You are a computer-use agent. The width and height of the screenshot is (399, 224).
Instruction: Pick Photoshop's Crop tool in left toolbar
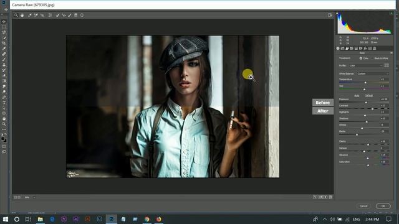(x=4, y=43)
